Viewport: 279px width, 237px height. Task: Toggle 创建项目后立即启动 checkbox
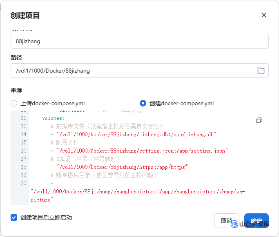pos(14,217)
